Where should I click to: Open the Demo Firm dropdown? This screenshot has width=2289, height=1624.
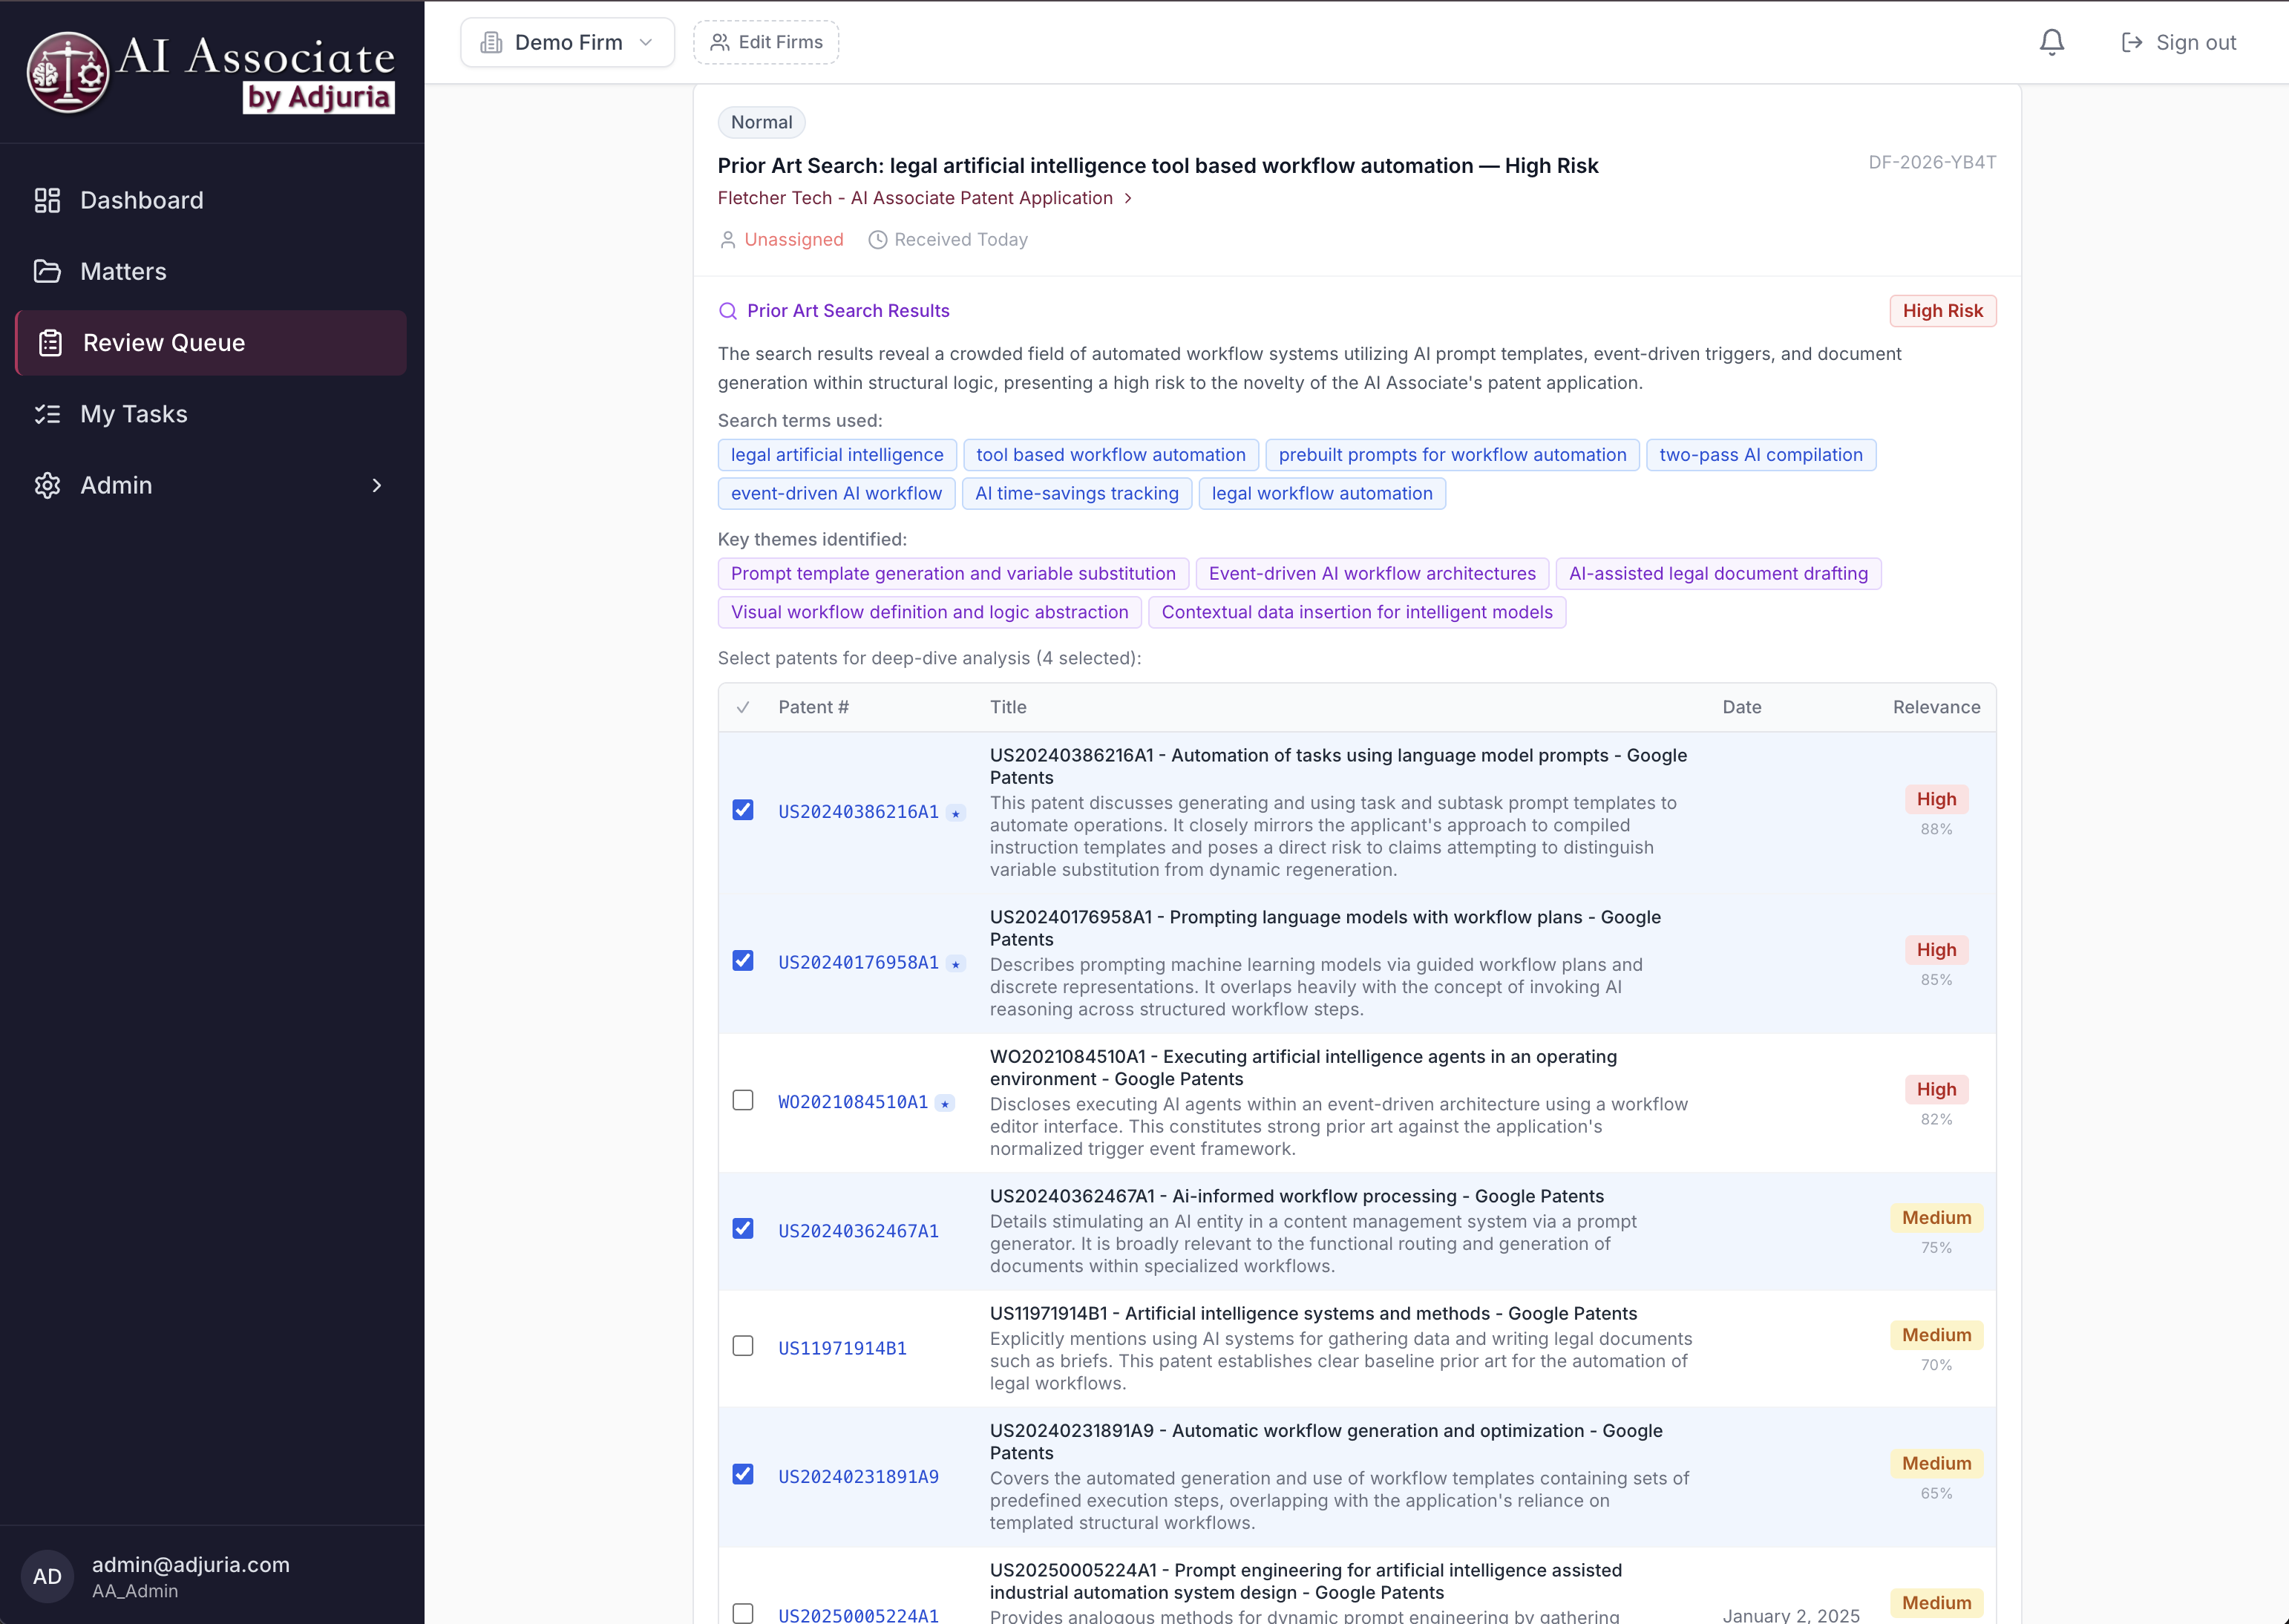(x=567, y=42)
